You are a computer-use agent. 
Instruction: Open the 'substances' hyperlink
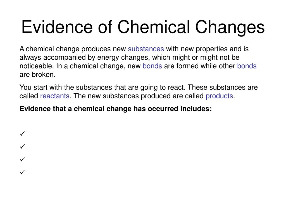pos(146,49)
